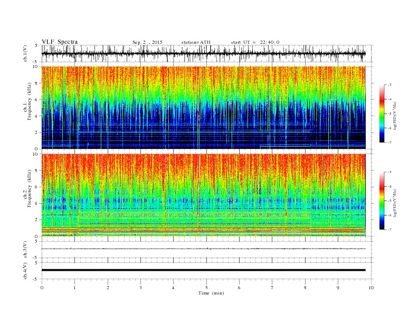
Task: Click the ch.1 voltage waveform trace
Action: [x=204, y=53]
